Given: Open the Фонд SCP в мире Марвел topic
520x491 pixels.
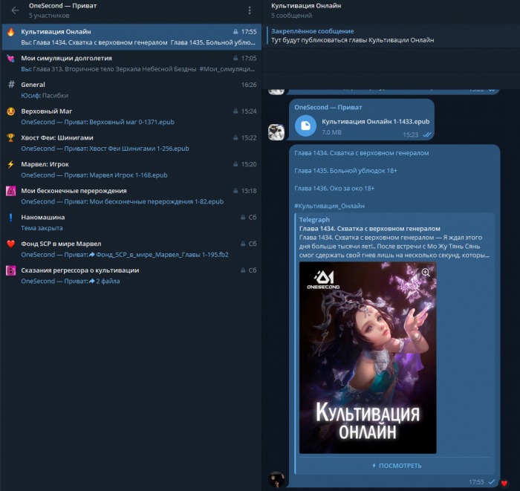Looking at the screenshot, I should click(x=131, y=249).
